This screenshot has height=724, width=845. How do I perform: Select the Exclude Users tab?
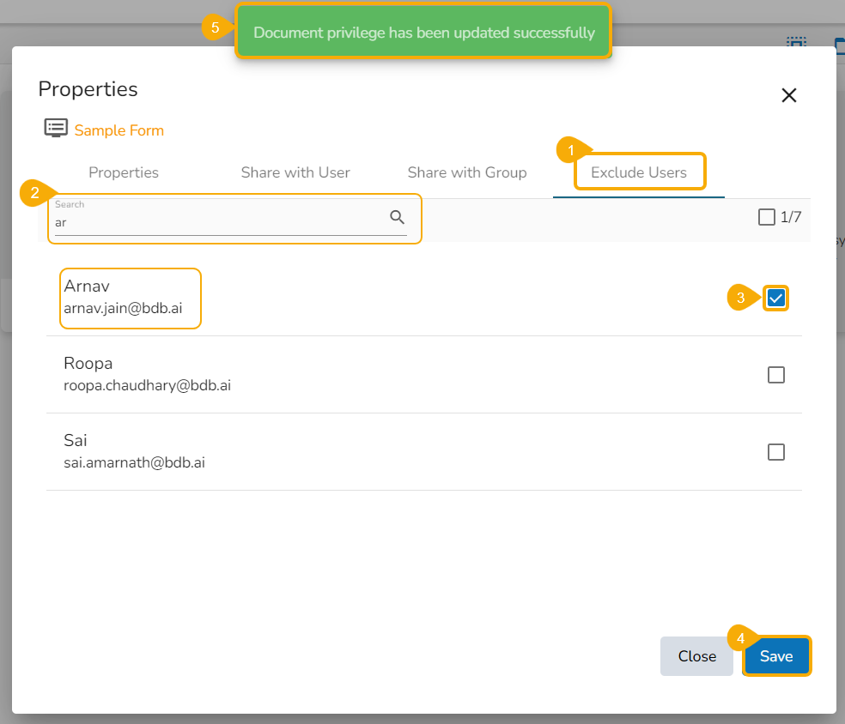click(639, 172)
